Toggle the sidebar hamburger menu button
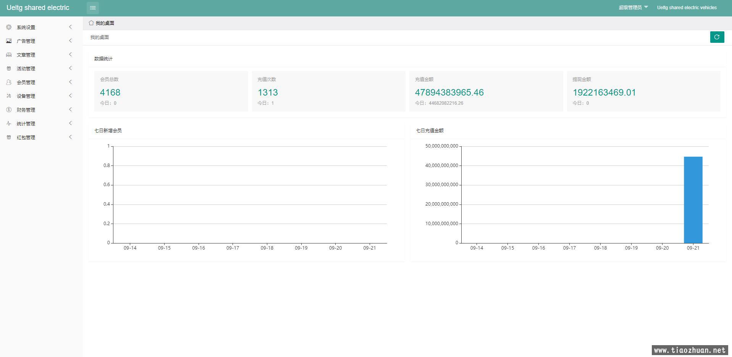 pyautogui.click(x=93, y=8)
